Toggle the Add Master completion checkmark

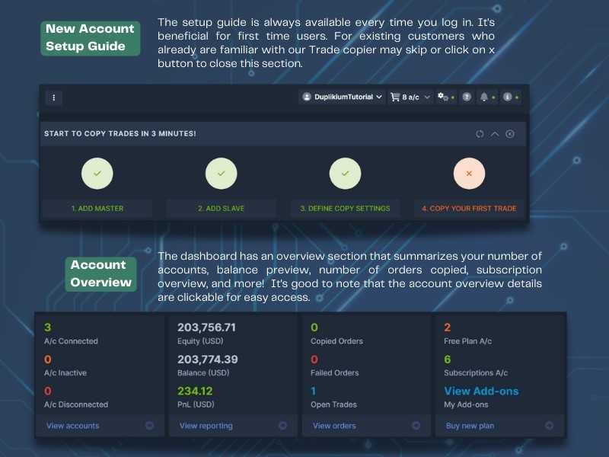[97, 174]
